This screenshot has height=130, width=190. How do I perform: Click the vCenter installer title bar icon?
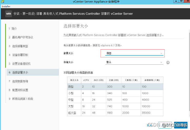[x=2, y=2]
